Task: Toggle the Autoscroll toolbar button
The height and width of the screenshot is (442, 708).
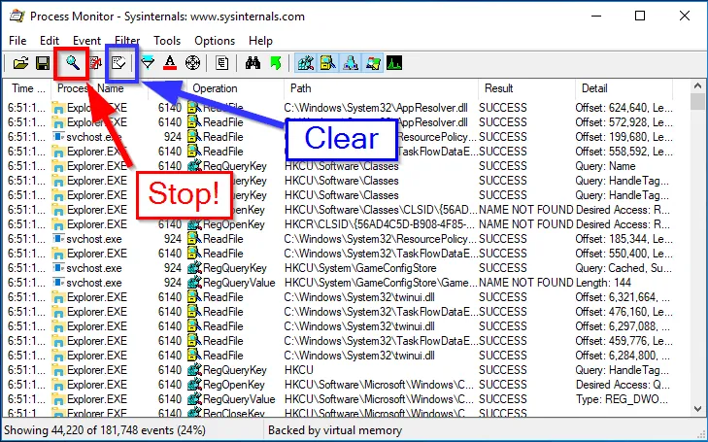Action: (x=96, y=63)
